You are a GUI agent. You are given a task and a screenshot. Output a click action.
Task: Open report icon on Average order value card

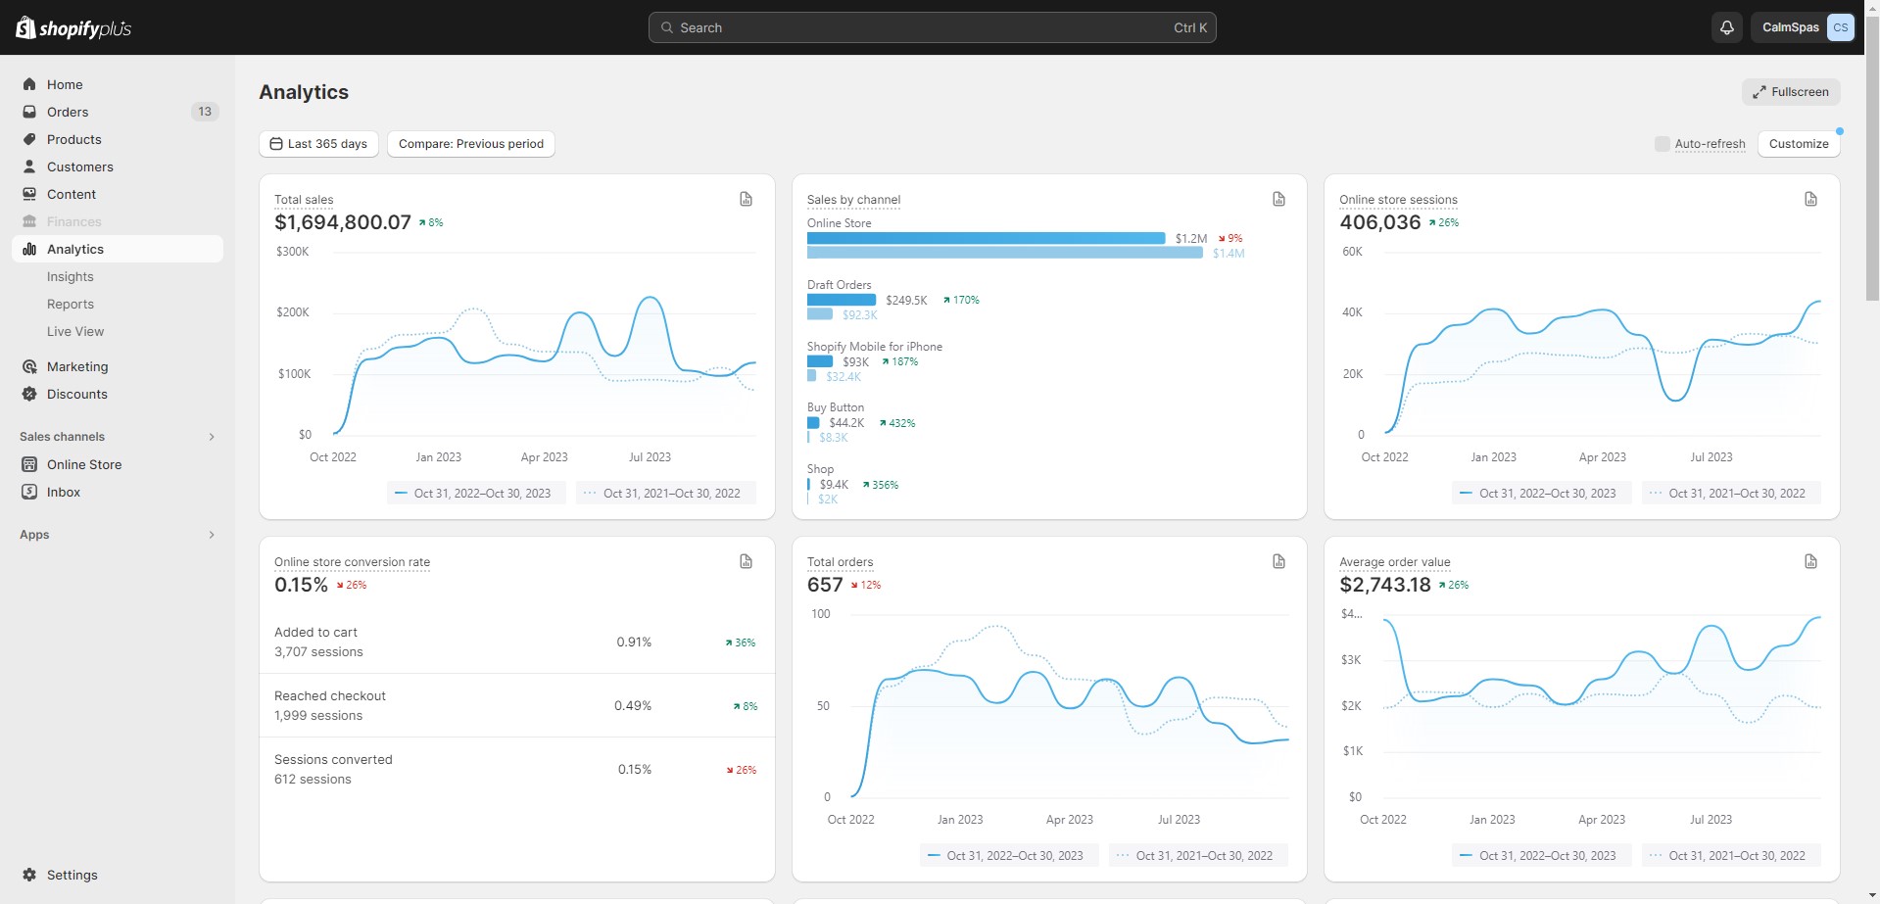[x=1810, y=561]
